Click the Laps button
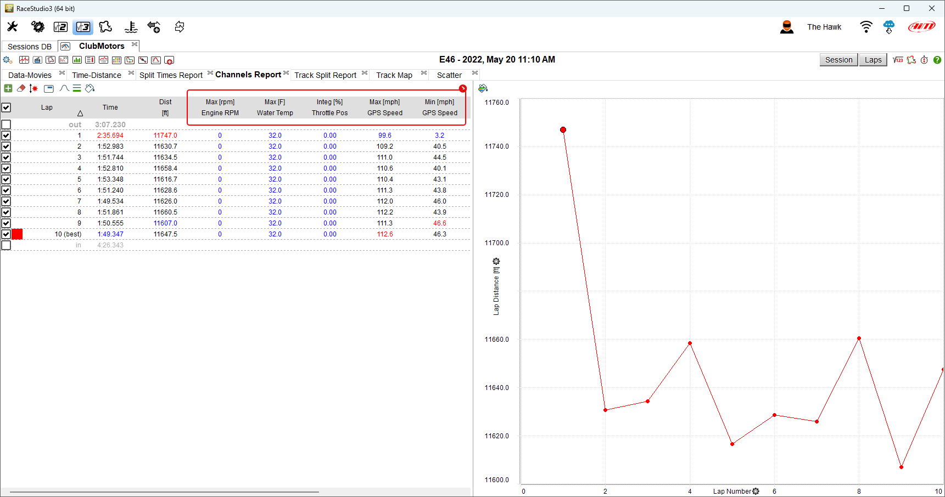 873,60
